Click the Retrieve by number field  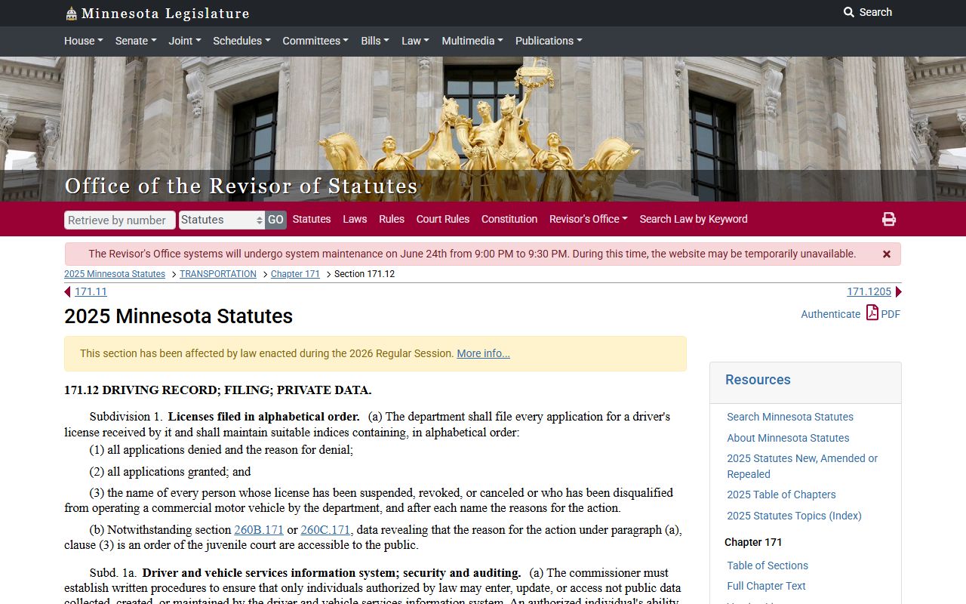click(x=120, y=220)
